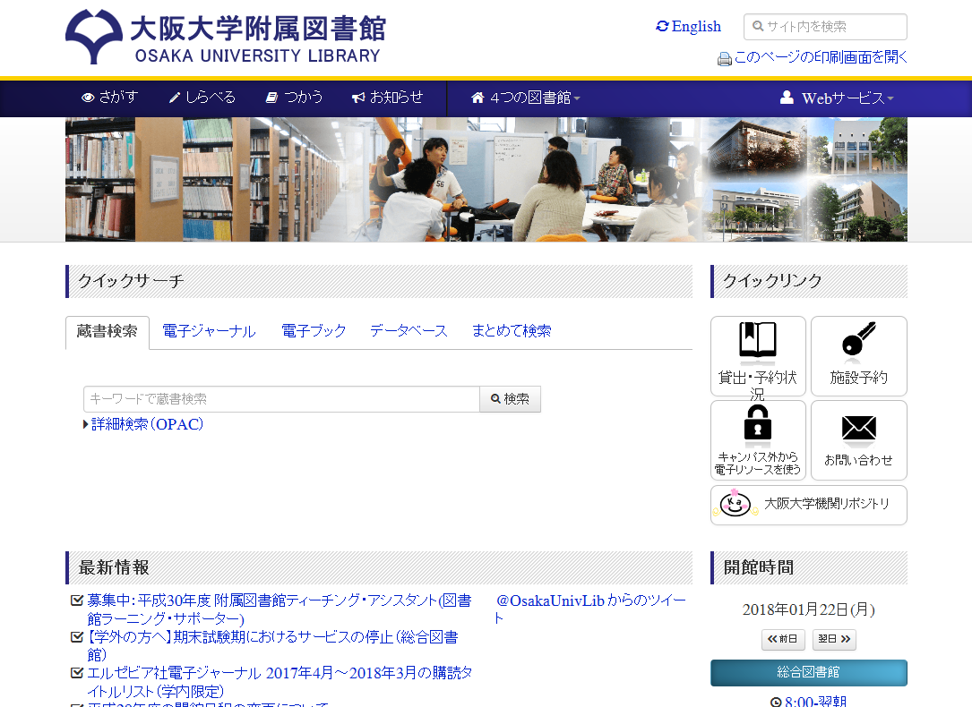Open news エルゼビア社電子ジャーナル 購読タイトルリスト
Image resolution: width=972 pixels, height=707 pixels.
pyautogui.click(x=280, y=682)
